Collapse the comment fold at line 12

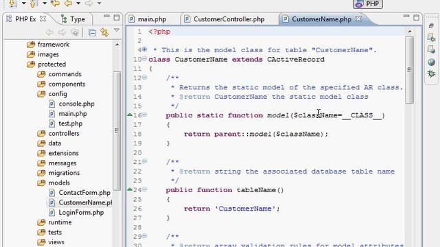[144, 78]
